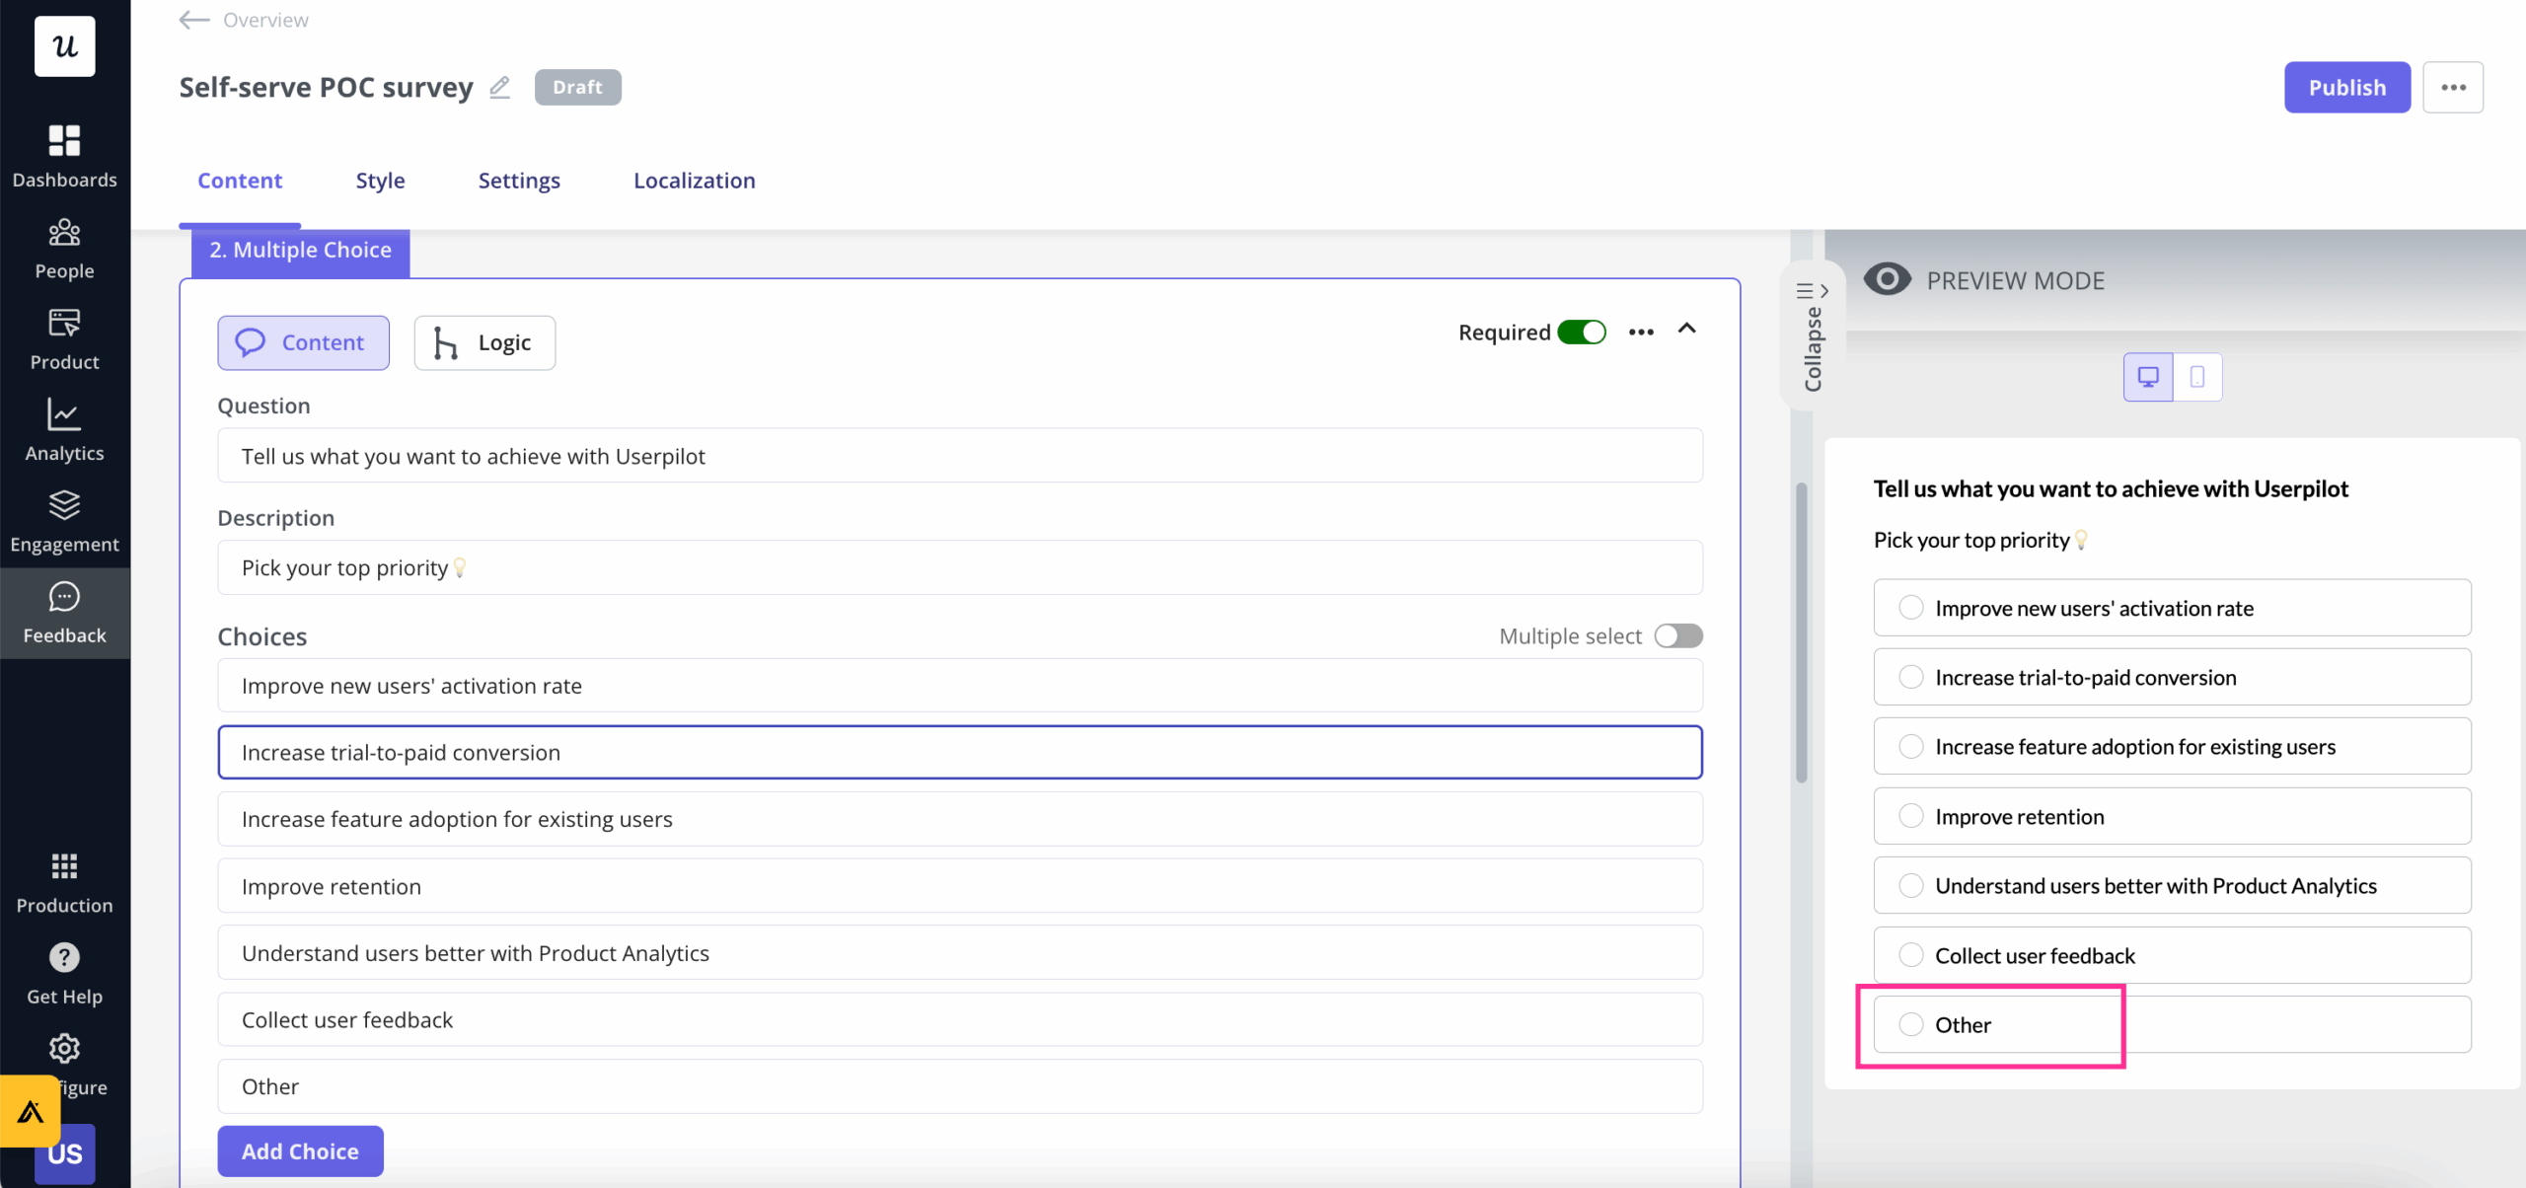Click the Publish button
Viewport: 2526px width, 1188px height.
pos(2346,88)
